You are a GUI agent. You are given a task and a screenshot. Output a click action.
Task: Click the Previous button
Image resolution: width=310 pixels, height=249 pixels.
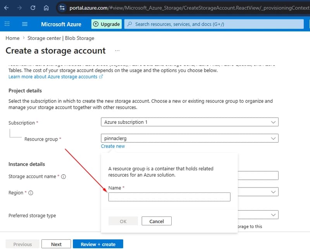point(22,244)
